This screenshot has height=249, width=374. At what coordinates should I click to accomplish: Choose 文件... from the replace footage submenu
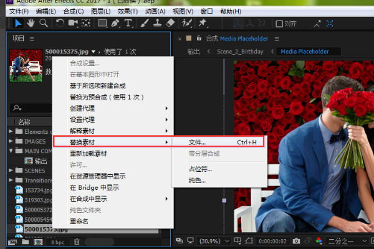click(x=197, y=143)
